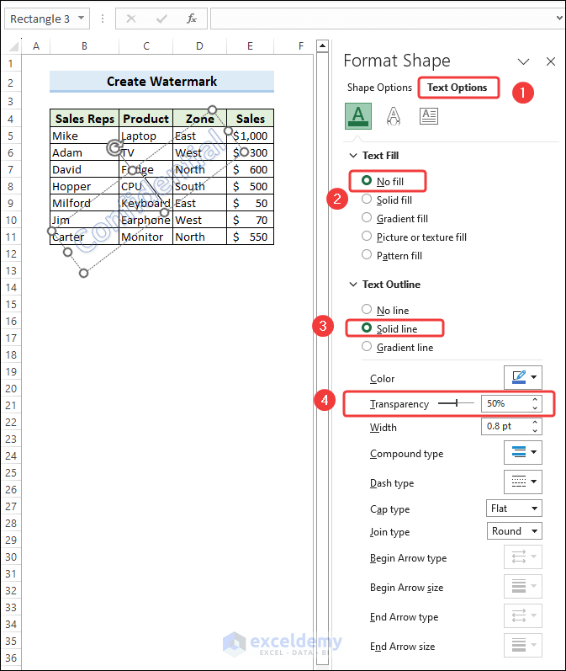
Task: Open the Name Box dropdown arrow
Action: [x=82, y=19]
